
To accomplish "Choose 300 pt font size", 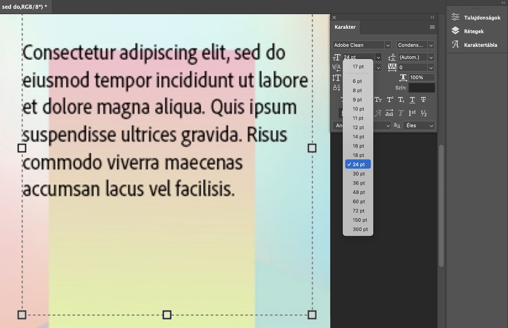I will (x=358, y=229).
